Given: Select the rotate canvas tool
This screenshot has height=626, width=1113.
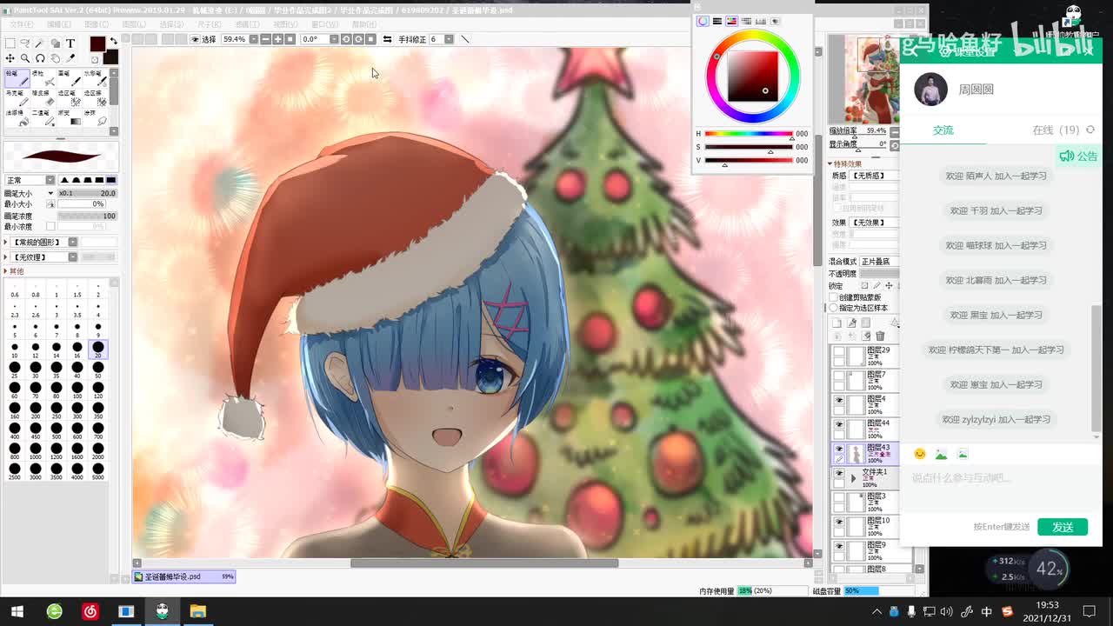Looking at the screenshot, I should pos(41,58).
